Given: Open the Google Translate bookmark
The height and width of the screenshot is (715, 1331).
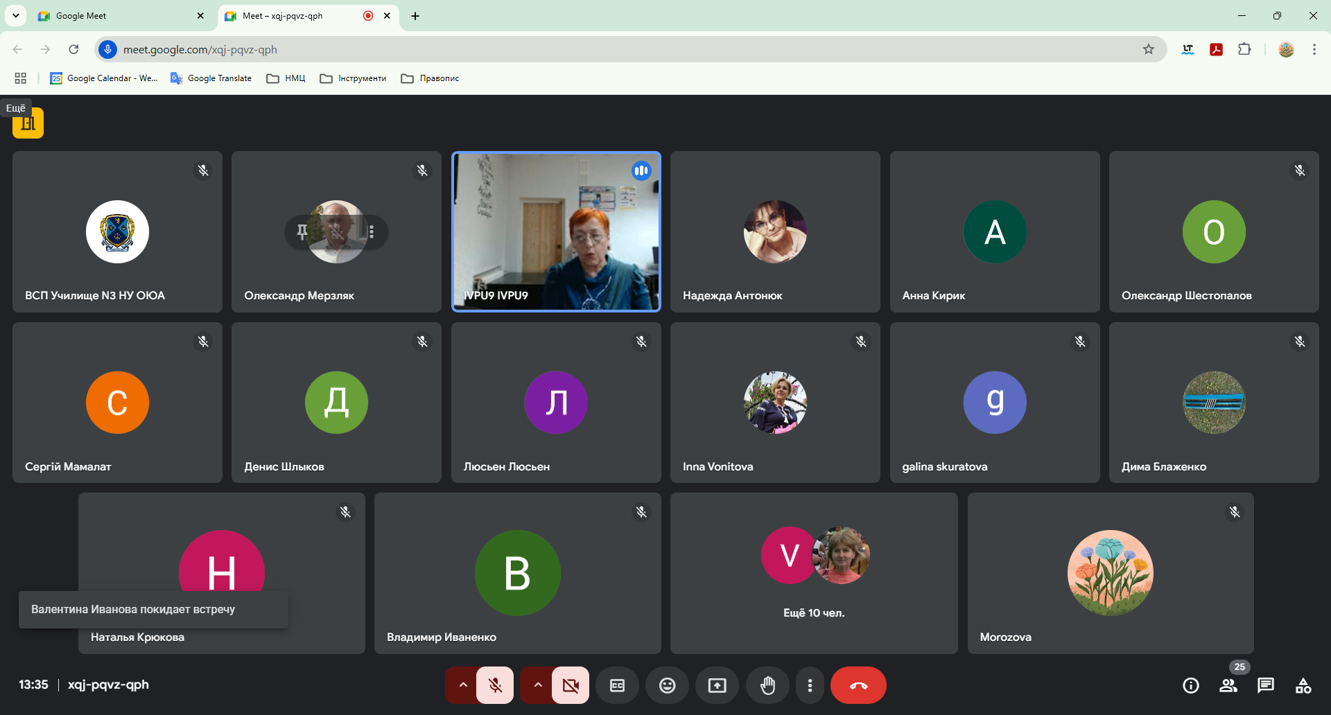Looking at the screenshot, I should click(x=211, y=78).
